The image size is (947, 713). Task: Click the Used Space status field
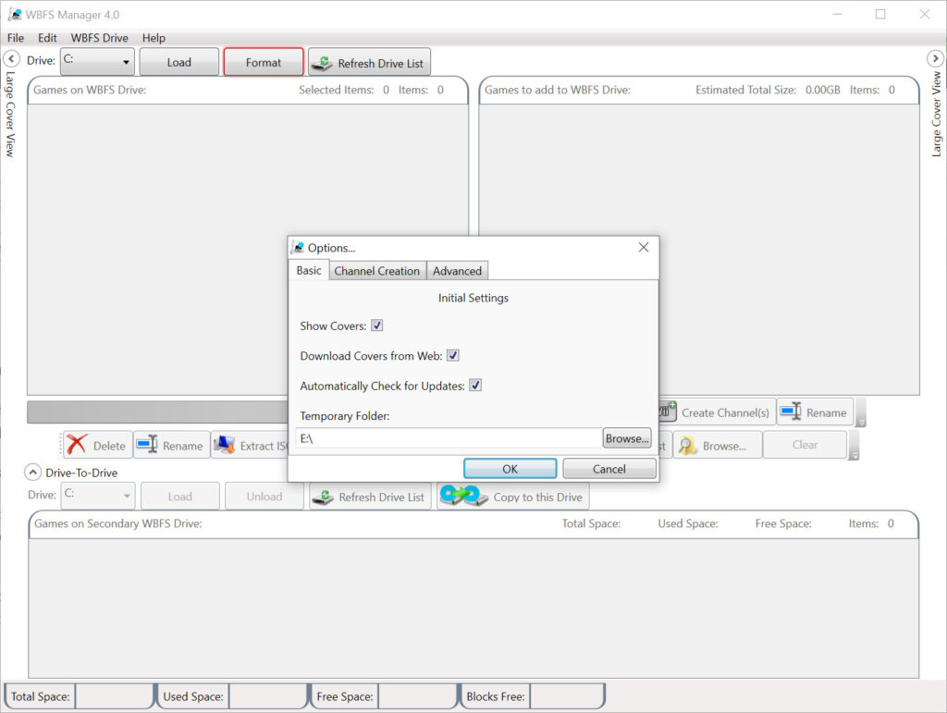[x=268, y=696]
